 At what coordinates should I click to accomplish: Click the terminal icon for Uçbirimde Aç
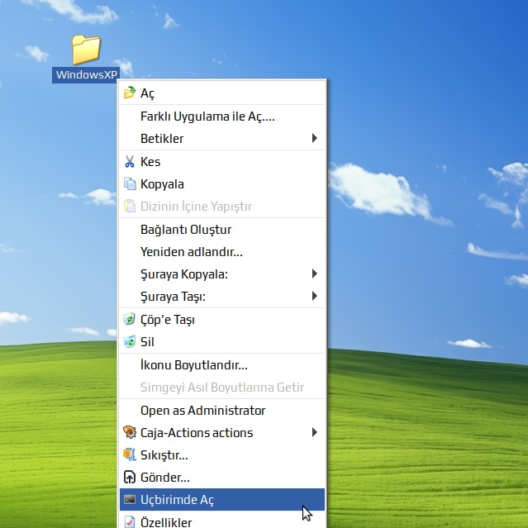130,499
